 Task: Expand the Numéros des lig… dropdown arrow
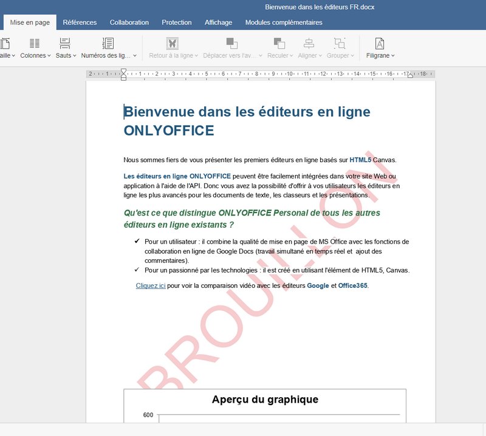[135, 56]
